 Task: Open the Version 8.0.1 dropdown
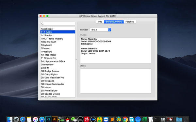pos(101,30)
